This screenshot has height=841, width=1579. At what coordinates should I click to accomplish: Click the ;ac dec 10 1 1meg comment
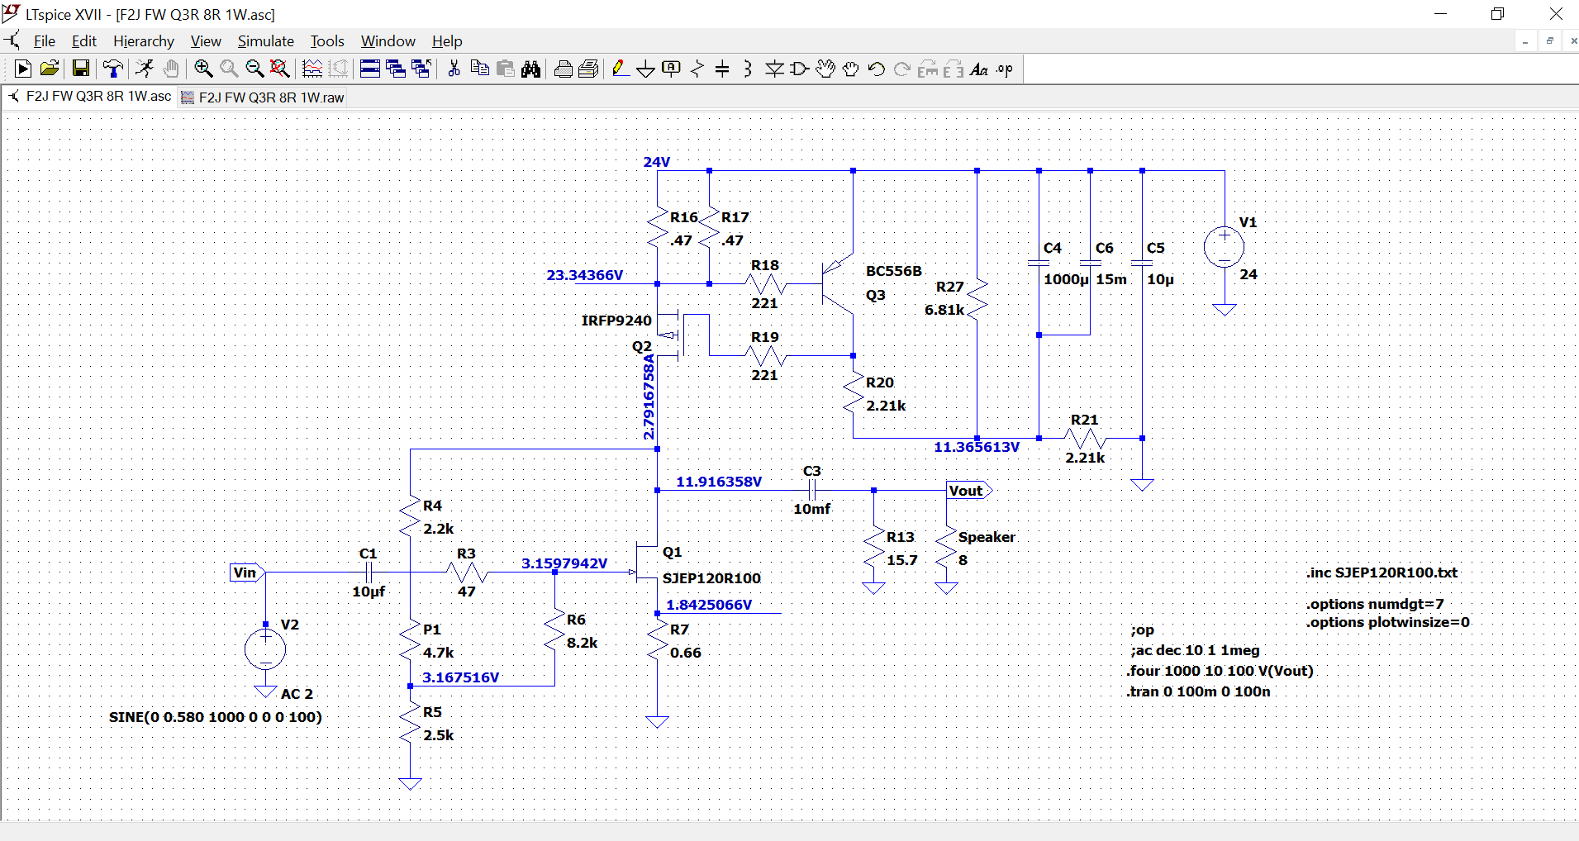(x=1195, y=650)
